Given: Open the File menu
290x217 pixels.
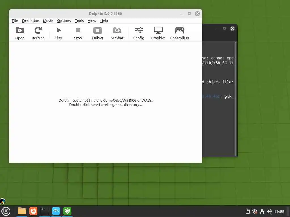Looking at the screenshot, I should tap(15, 21).
